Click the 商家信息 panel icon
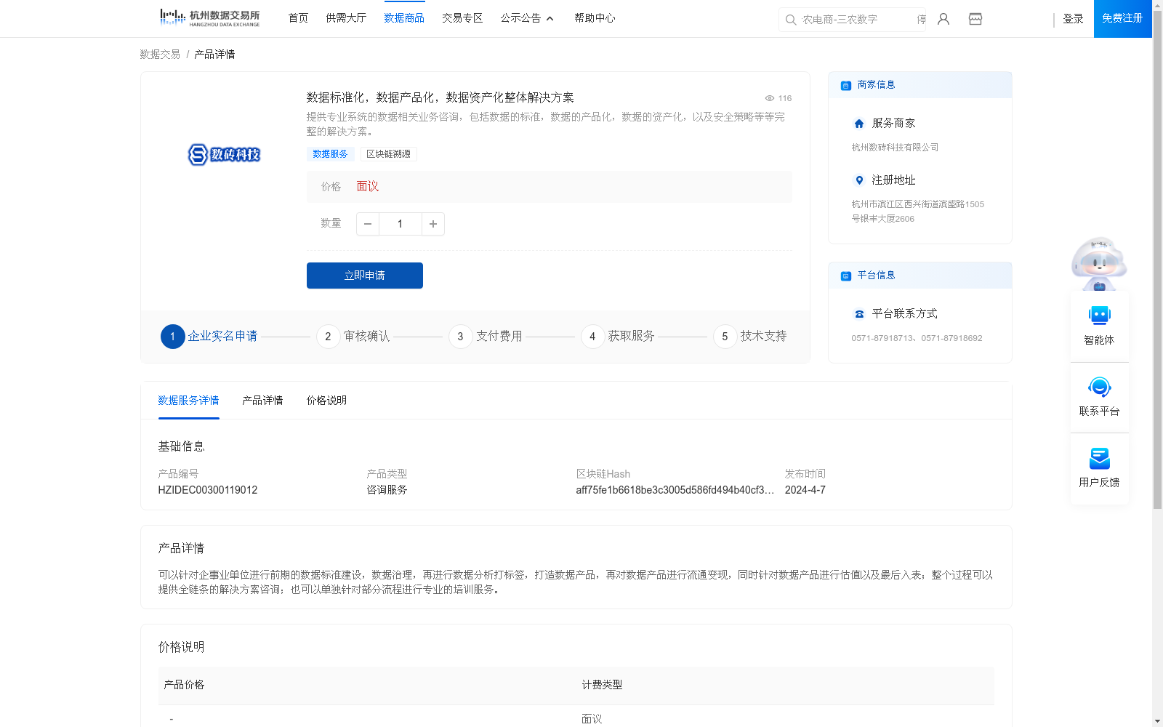 point(846,85)
